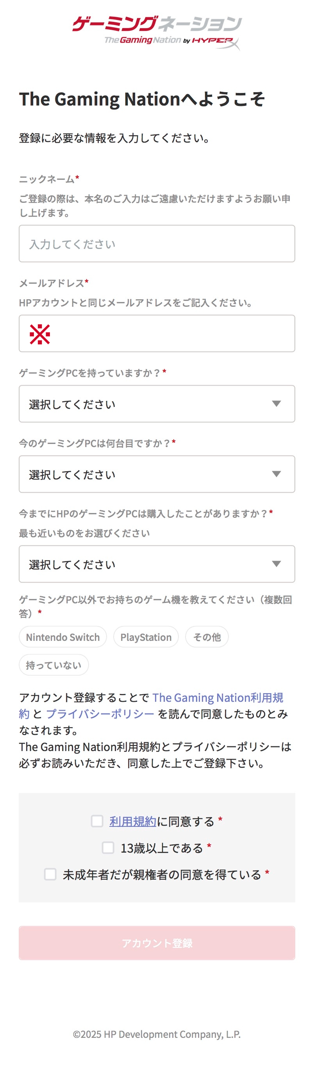Select the 持っていない chip
Image resolution: width=314 pixels, height=1073 pixels.
pyautogui.click(x=54, y=665)
